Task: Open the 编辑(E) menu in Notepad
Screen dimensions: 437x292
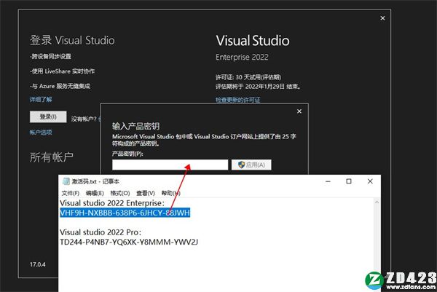Action: coord(95,193)
